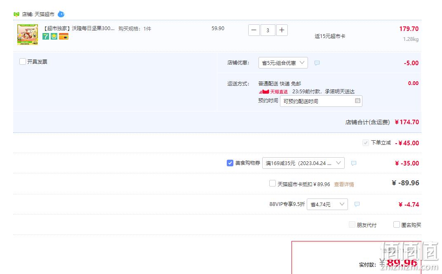Click the 购买规格：1件 text
Screen dimensions: 442x274
point(135,29)
